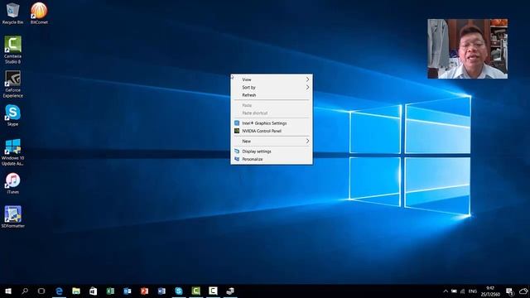The height and width of the screenshot is (298, 530).
Task: Launch Excel from the taskbar
Action: pyautogui.click(x=110, y=291)
